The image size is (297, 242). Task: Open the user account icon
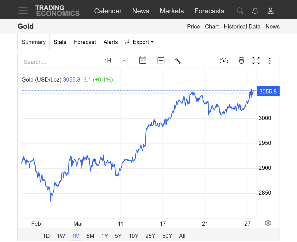tap(270, 11)
